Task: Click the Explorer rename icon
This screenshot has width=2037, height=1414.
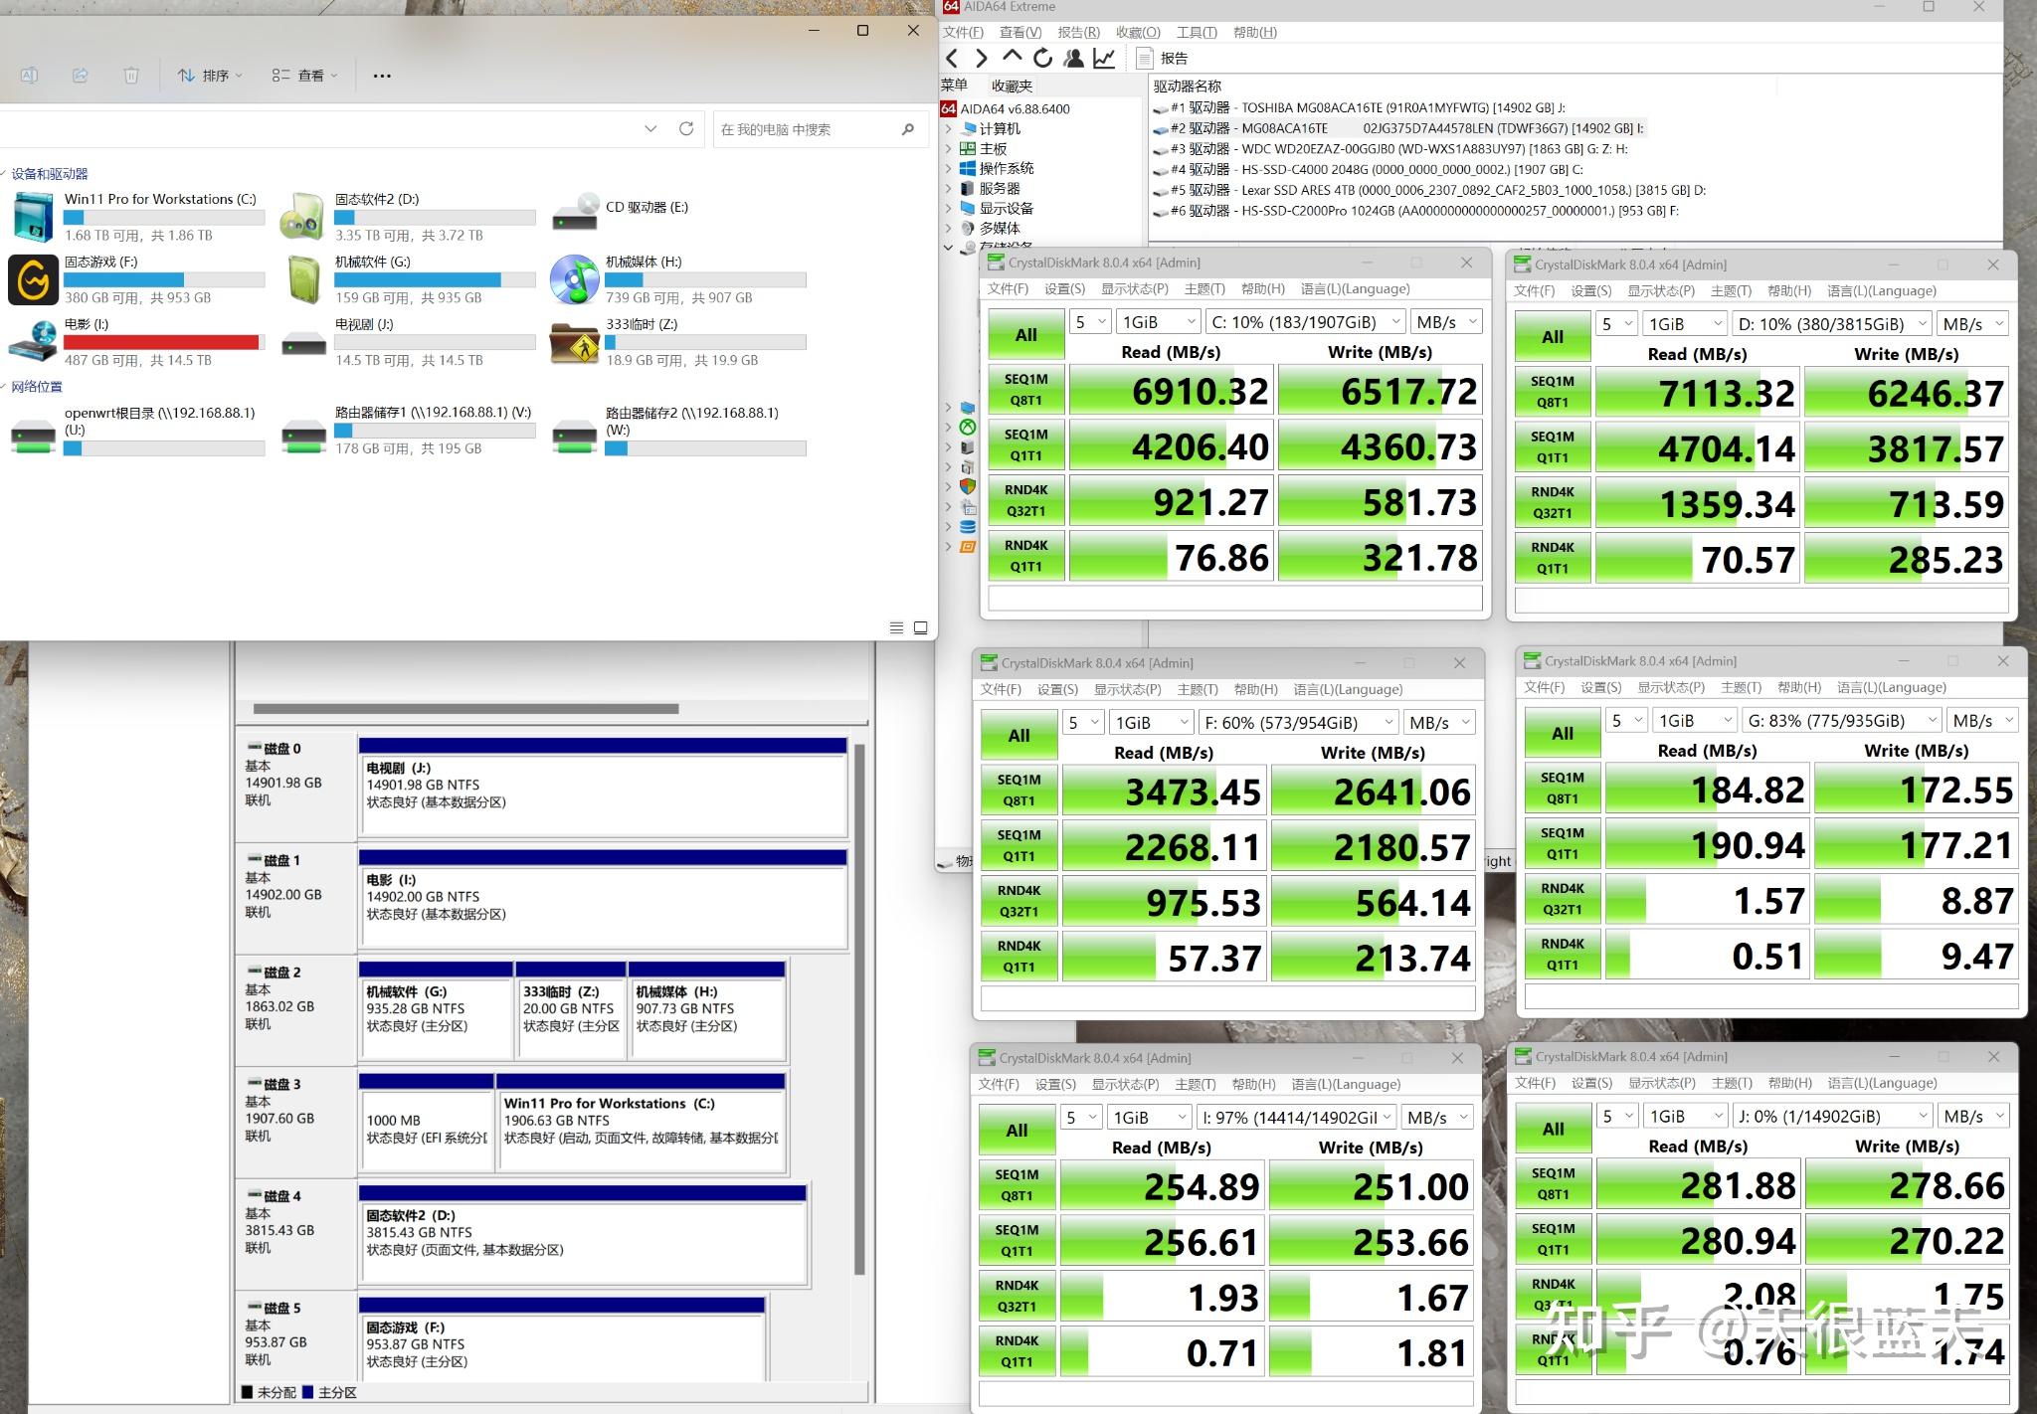Action: click(x=30, y=76)
